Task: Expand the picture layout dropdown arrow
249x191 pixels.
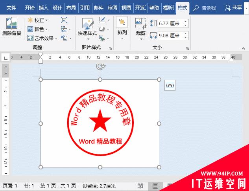Action: click(108, 38)
